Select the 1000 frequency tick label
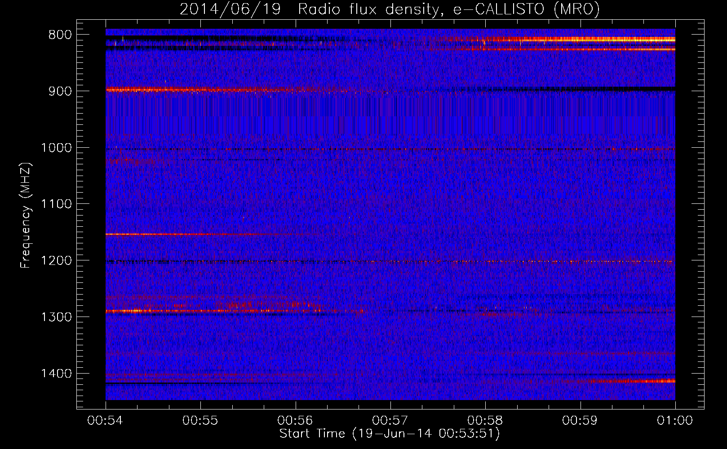 pos(56,148)
